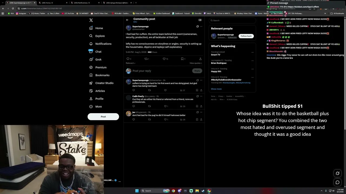
Task: Open more options for Brian Rodriguez trend
Action: pos(252,61)
